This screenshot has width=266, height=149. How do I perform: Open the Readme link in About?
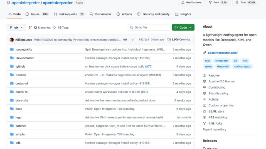coord(212,75)
